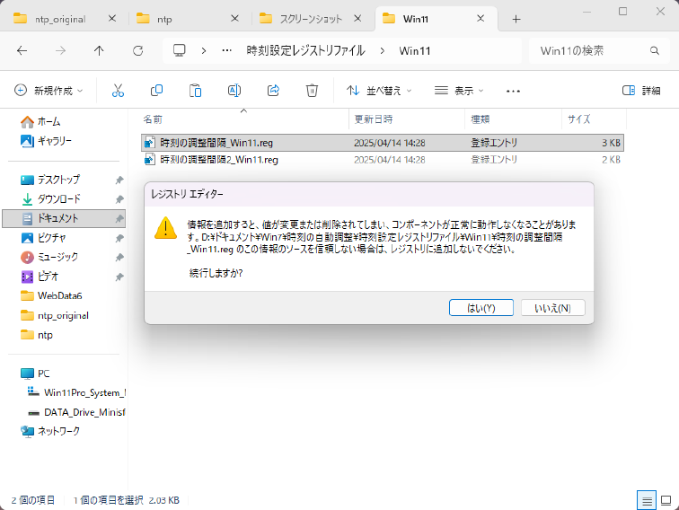
Task: Click the pin icon next to ミュージック
Action: click(x=119, y=257)
